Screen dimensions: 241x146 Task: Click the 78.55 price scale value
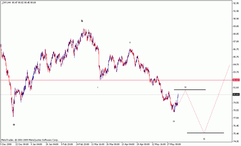coord(236,110)
